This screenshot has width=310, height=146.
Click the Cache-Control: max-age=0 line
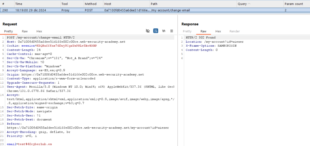point(29,54)
